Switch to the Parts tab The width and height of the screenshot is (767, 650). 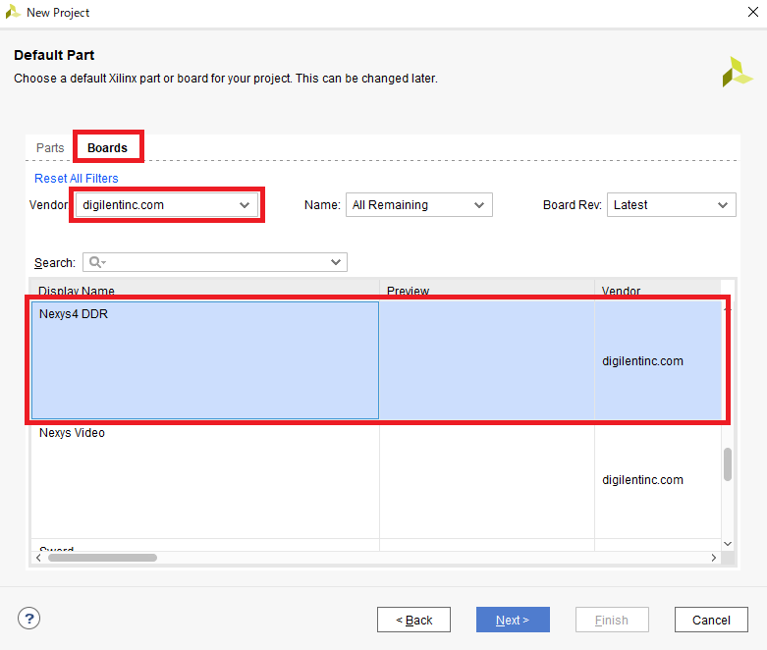click(x=50, y=147)
